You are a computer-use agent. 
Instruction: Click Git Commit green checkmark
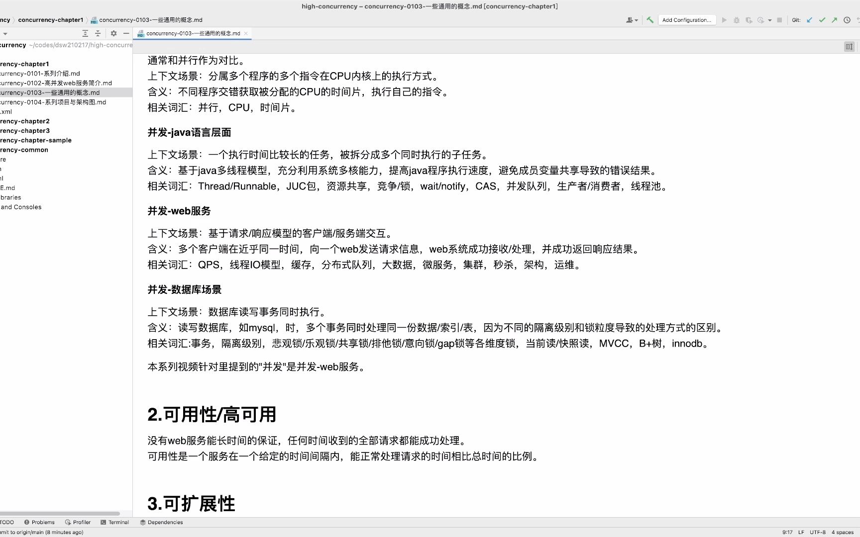tap(822, 20)
